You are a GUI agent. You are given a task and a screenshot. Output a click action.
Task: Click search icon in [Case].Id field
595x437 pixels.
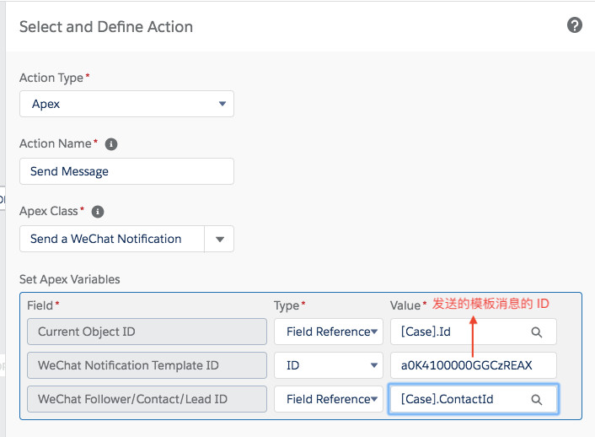point(537,332)
